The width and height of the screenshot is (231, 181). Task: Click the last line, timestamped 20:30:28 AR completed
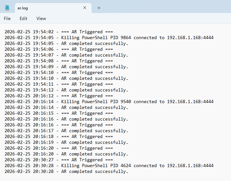66,172
